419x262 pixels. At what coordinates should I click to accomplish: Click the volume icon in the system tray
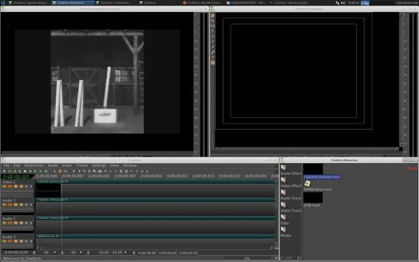pyautogui.click(x=343, y=3)
